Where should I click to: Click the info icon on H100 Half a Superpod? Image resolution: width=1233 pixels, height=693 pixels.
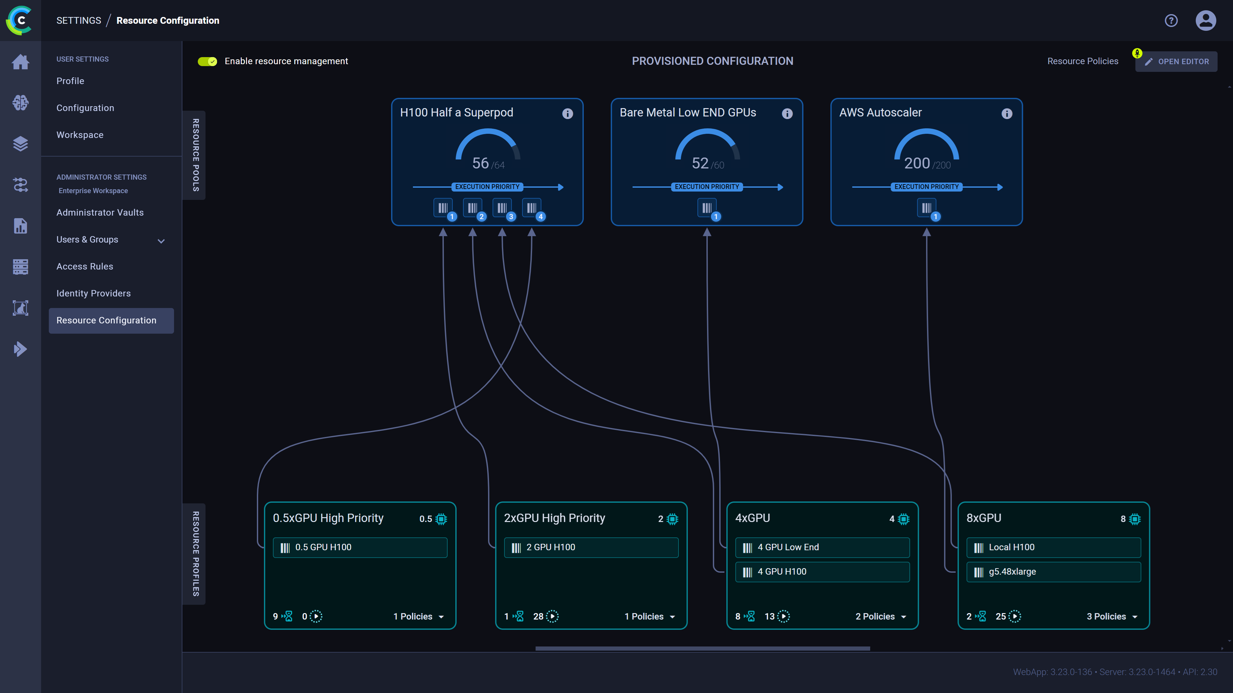coord(567,113)
